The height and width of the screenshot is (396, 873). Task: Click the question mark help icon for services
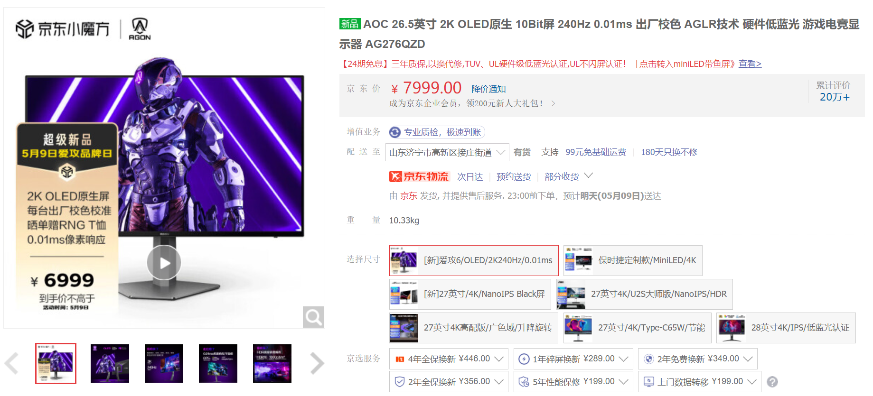click(772, 382)
